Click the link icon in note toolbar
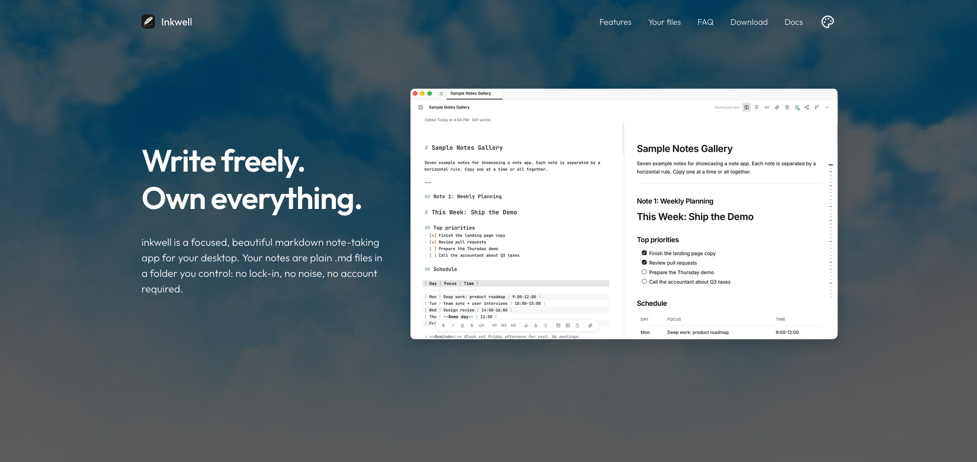 767,107
